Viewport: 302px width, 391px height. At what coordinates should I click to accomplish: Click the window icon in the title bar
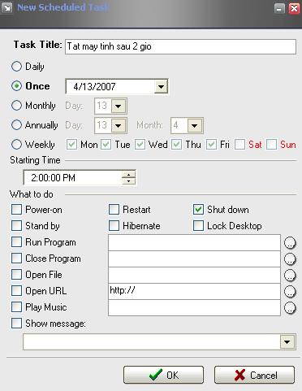(x=7, y=8)
